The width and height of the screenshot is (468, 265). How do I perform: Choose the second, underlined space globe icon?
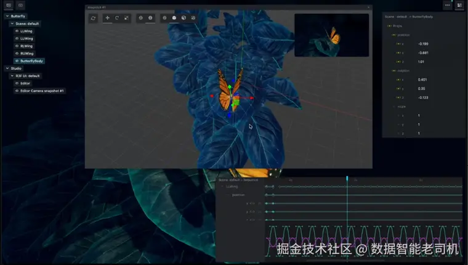pyautogui.click(x=150, y=18)
